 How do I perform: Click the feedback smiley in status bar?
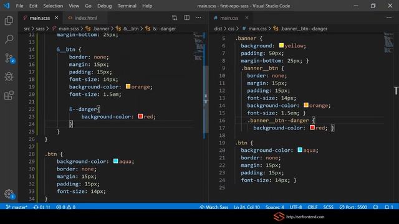375,207
